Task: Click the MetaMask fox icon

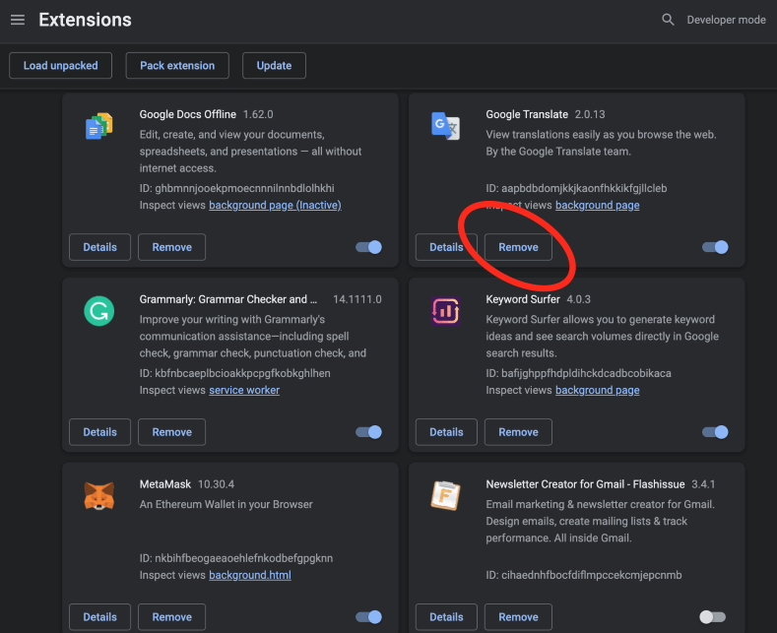Action: pyautogui.click(x=98, y=496)
